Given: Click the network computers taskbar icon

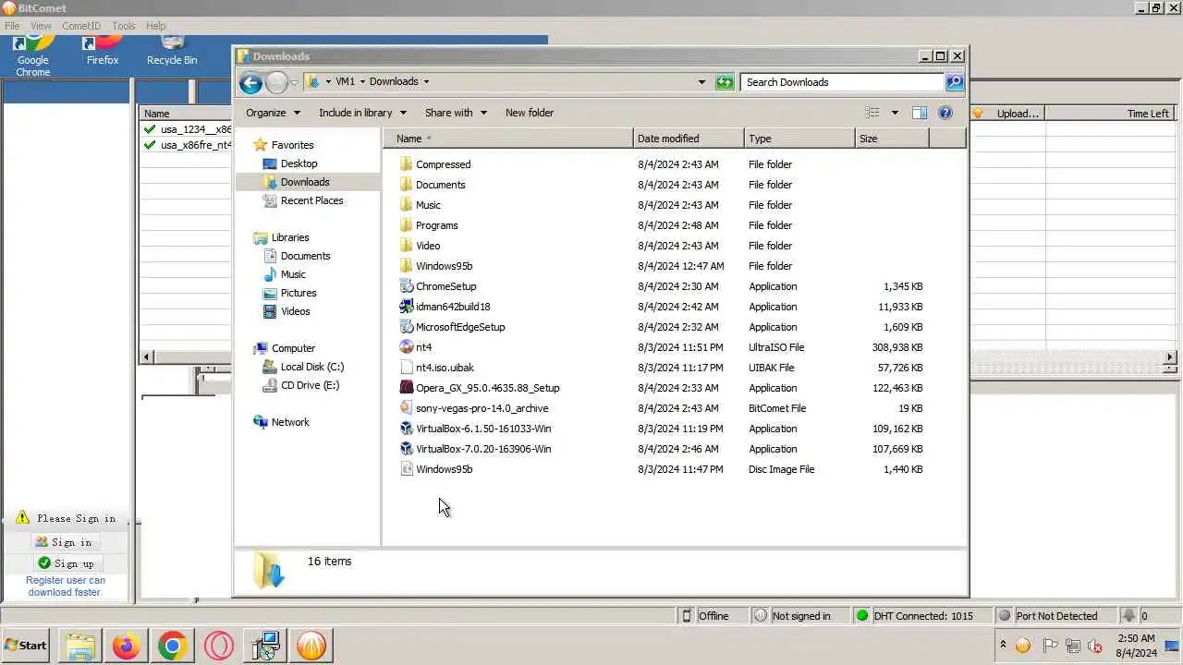Looking at the screenshot, I should (x=265, y=646).
